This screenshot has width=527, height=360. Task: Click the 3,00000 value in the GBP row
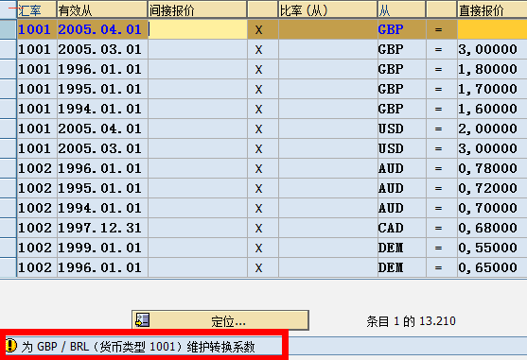pos(487,49)
